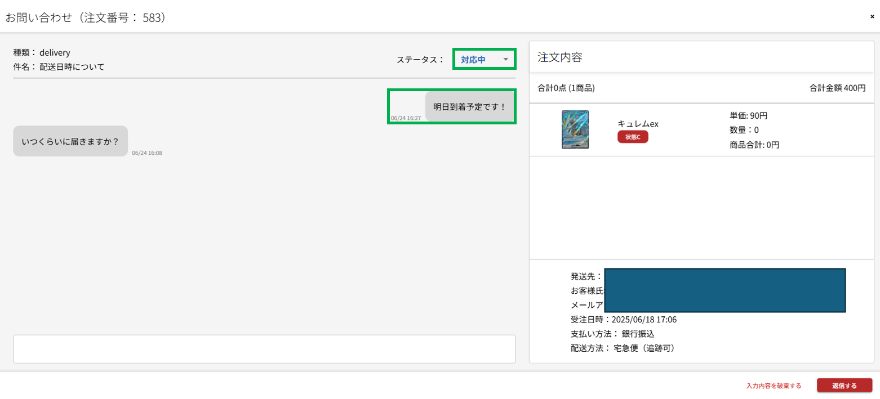Click the キュレムex product name
The height and width of the screenshot is (399, 880).
pos(638,124)
